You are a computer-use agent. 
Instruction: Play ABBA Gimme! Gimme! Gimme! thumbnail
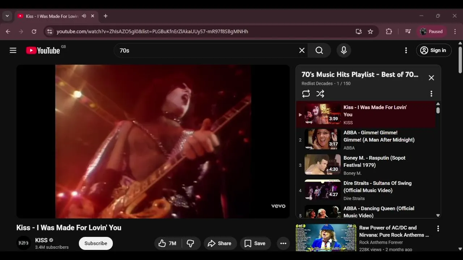[x=322, y=139]
